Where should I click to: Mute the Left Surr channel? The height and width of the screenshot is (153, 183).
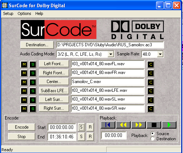(24, 100)
